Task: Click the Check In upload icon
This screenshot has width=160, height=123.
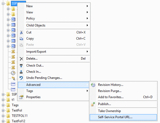Action: 21,72
